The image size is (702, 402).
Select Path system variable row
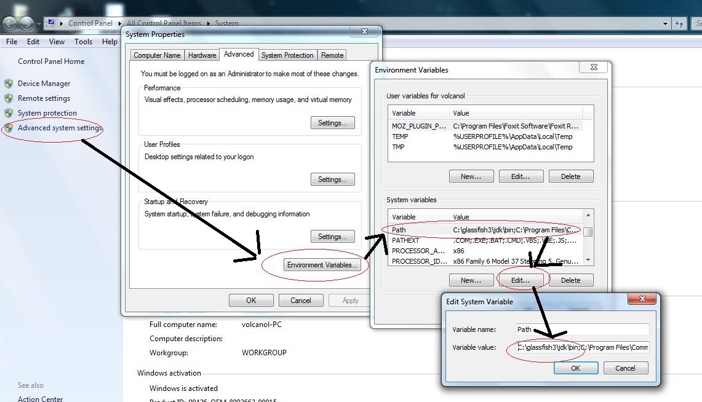click(486, 230)
